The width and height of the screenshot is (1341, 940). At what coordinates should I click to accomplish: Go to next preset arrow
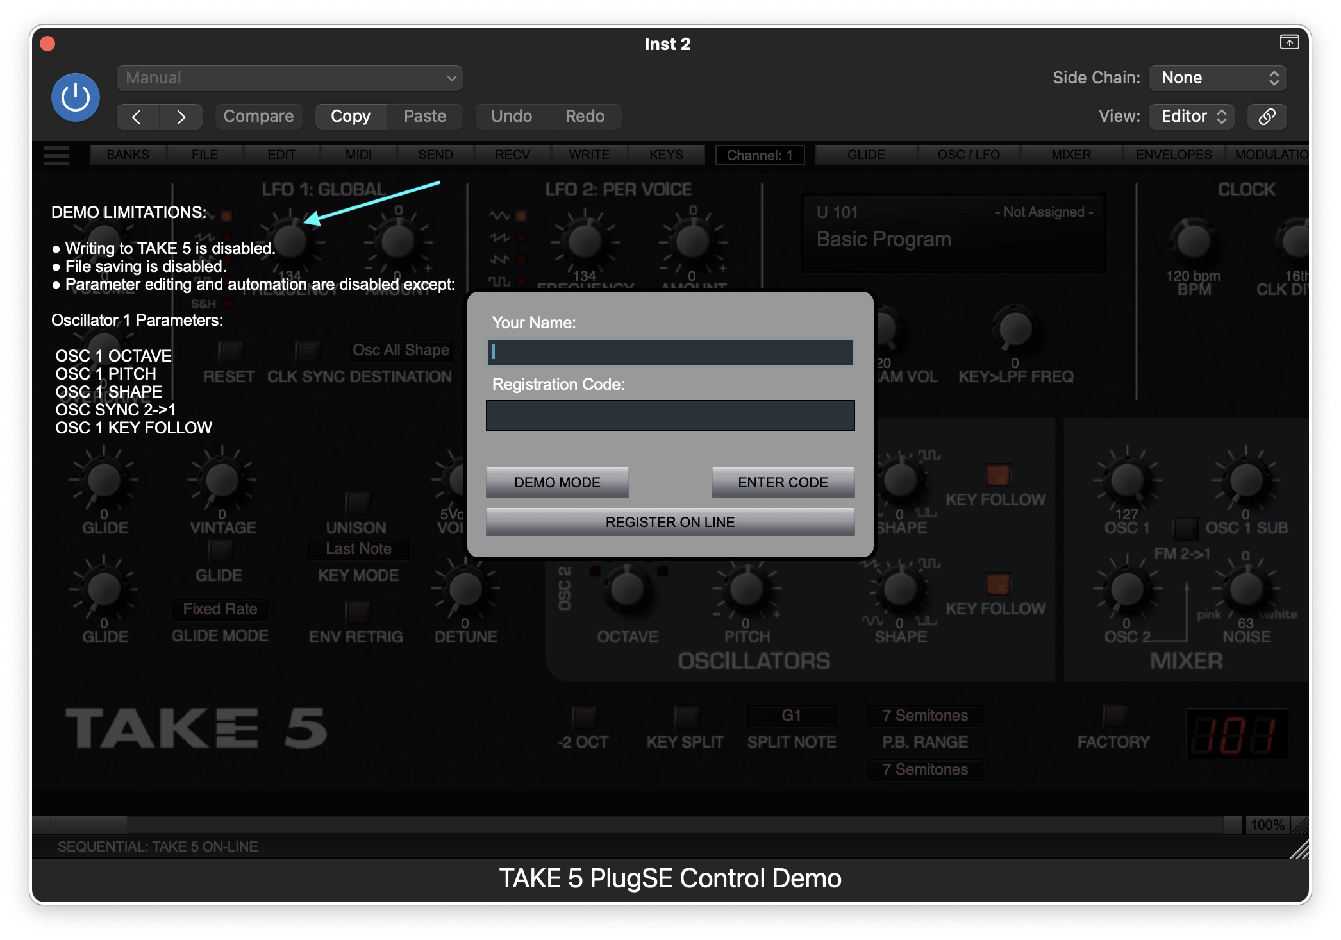(181, 117)
